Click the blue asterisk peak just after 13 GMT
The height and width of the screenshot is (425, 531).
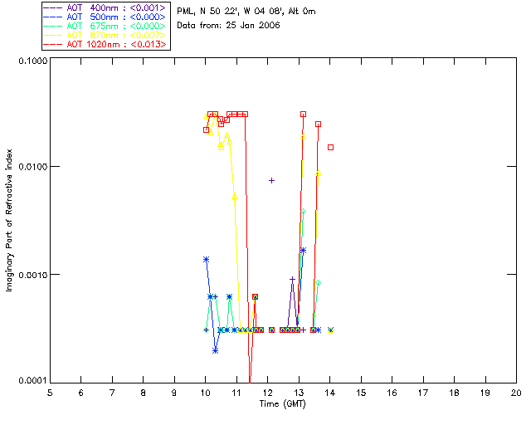tap(303, 251)
